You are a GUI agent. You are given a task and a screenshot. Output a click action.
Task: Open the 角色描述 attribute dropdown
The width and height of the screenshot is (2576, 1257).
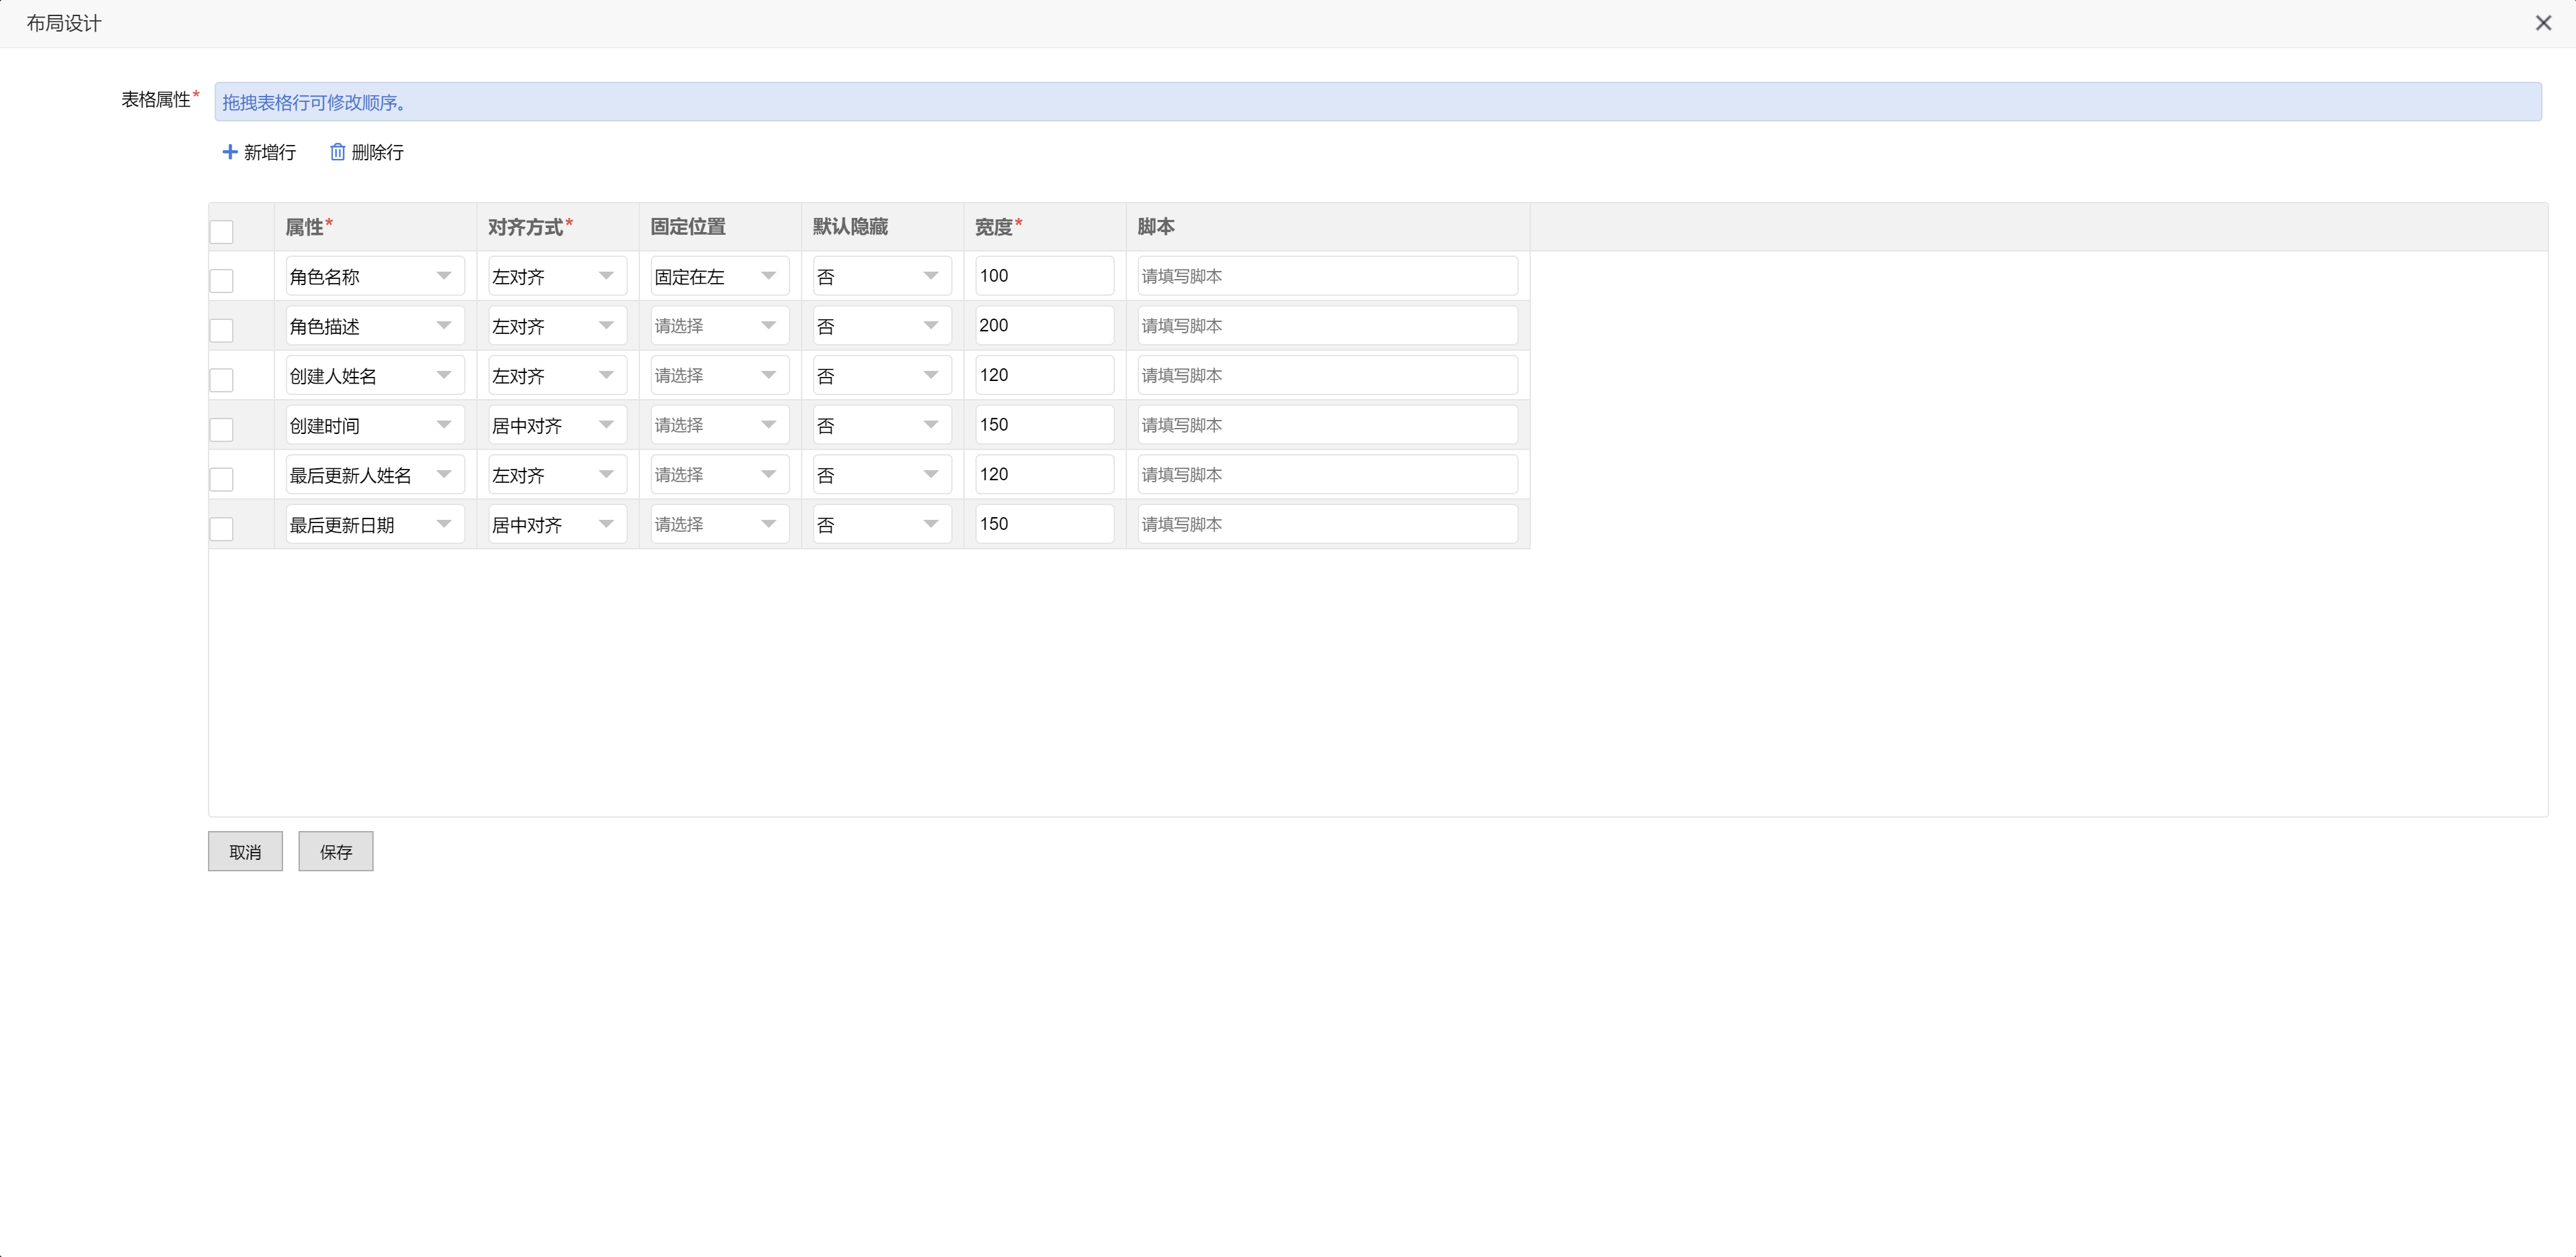coord(375,326)
